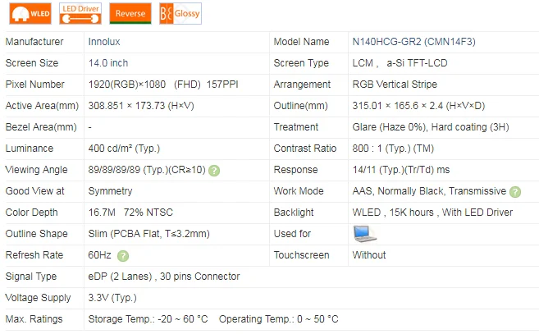Click the Model Name row label
This screenshot has height=334, width=539.
(x=301, y=42)
